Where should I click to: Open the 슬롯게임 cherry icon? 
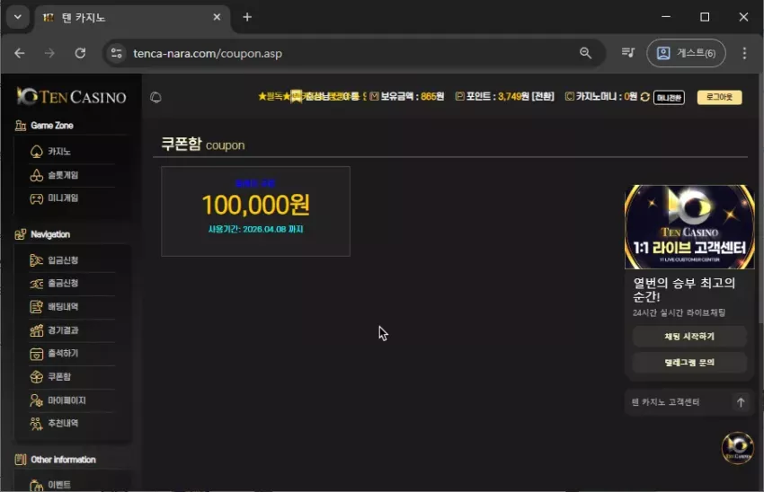click(37, 175)
